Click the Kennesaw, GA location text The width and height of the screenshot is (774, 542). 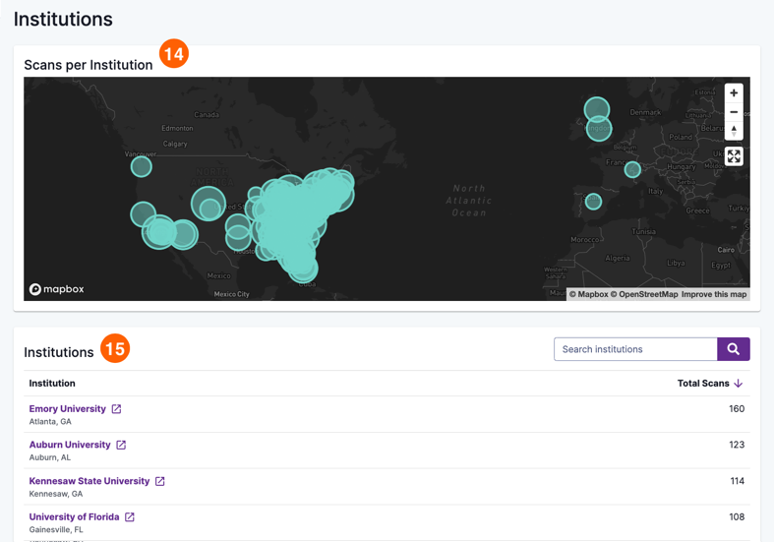(x=56, y=494)
